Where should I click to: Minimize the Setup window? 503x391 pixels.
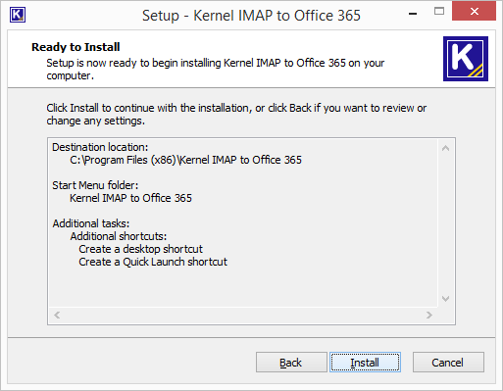click(413, 14)
